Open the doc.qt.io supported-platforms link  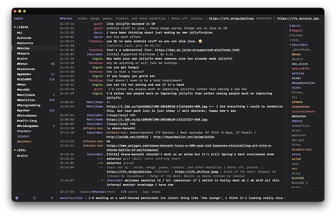coord(197,50)
